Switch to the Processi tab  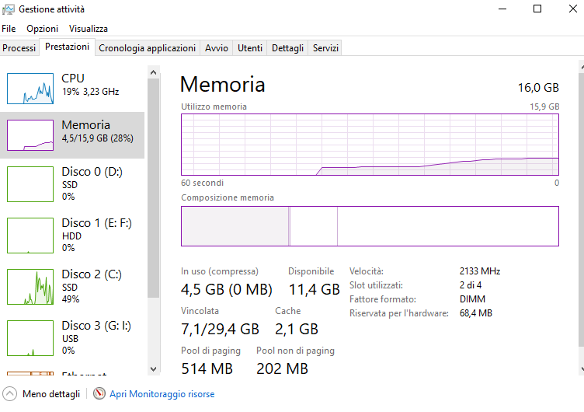[19, 48]
